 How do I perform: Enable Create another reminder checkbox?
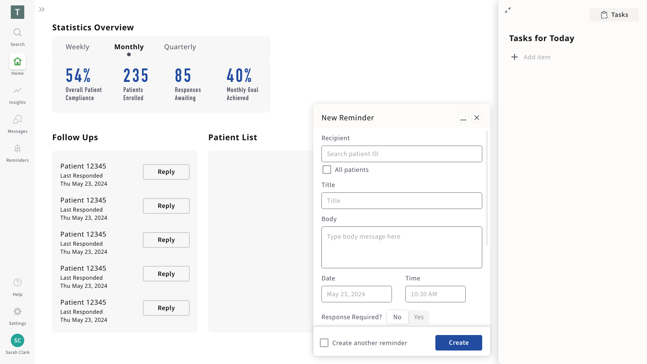324,343
